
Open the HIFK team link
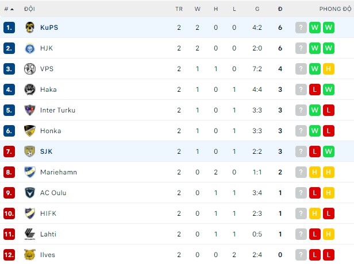(48, 213)
